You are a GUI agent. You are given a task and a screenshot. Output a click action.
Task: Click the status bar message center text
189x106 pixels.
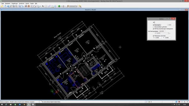[51, 102]
